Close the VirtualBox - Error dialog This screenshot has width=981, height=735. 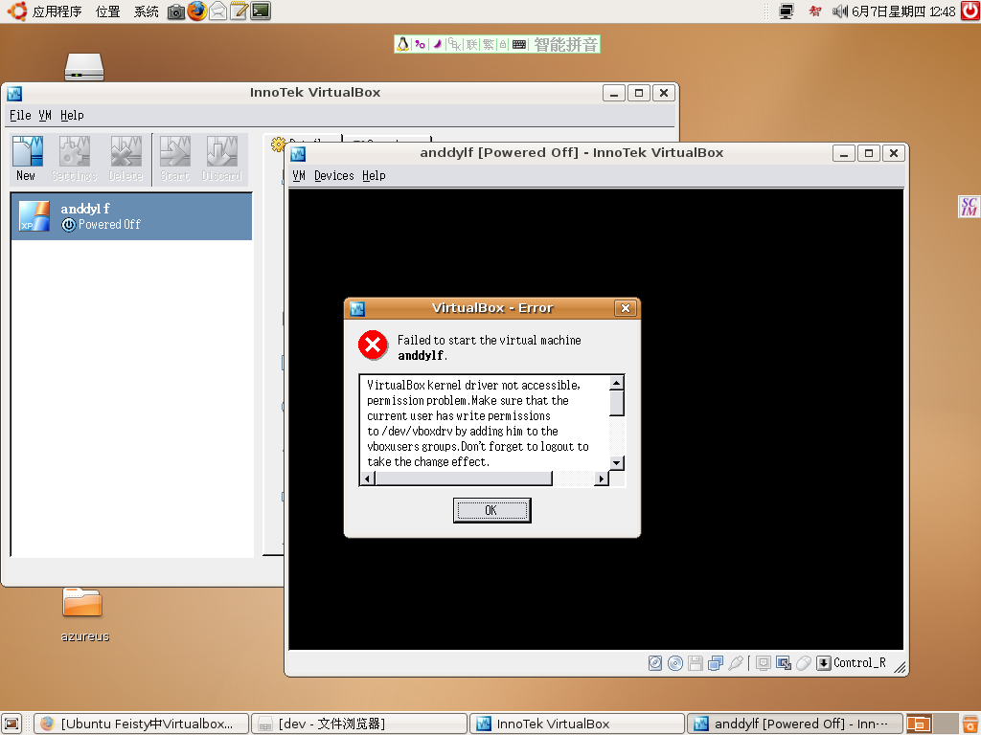[625, 308]
